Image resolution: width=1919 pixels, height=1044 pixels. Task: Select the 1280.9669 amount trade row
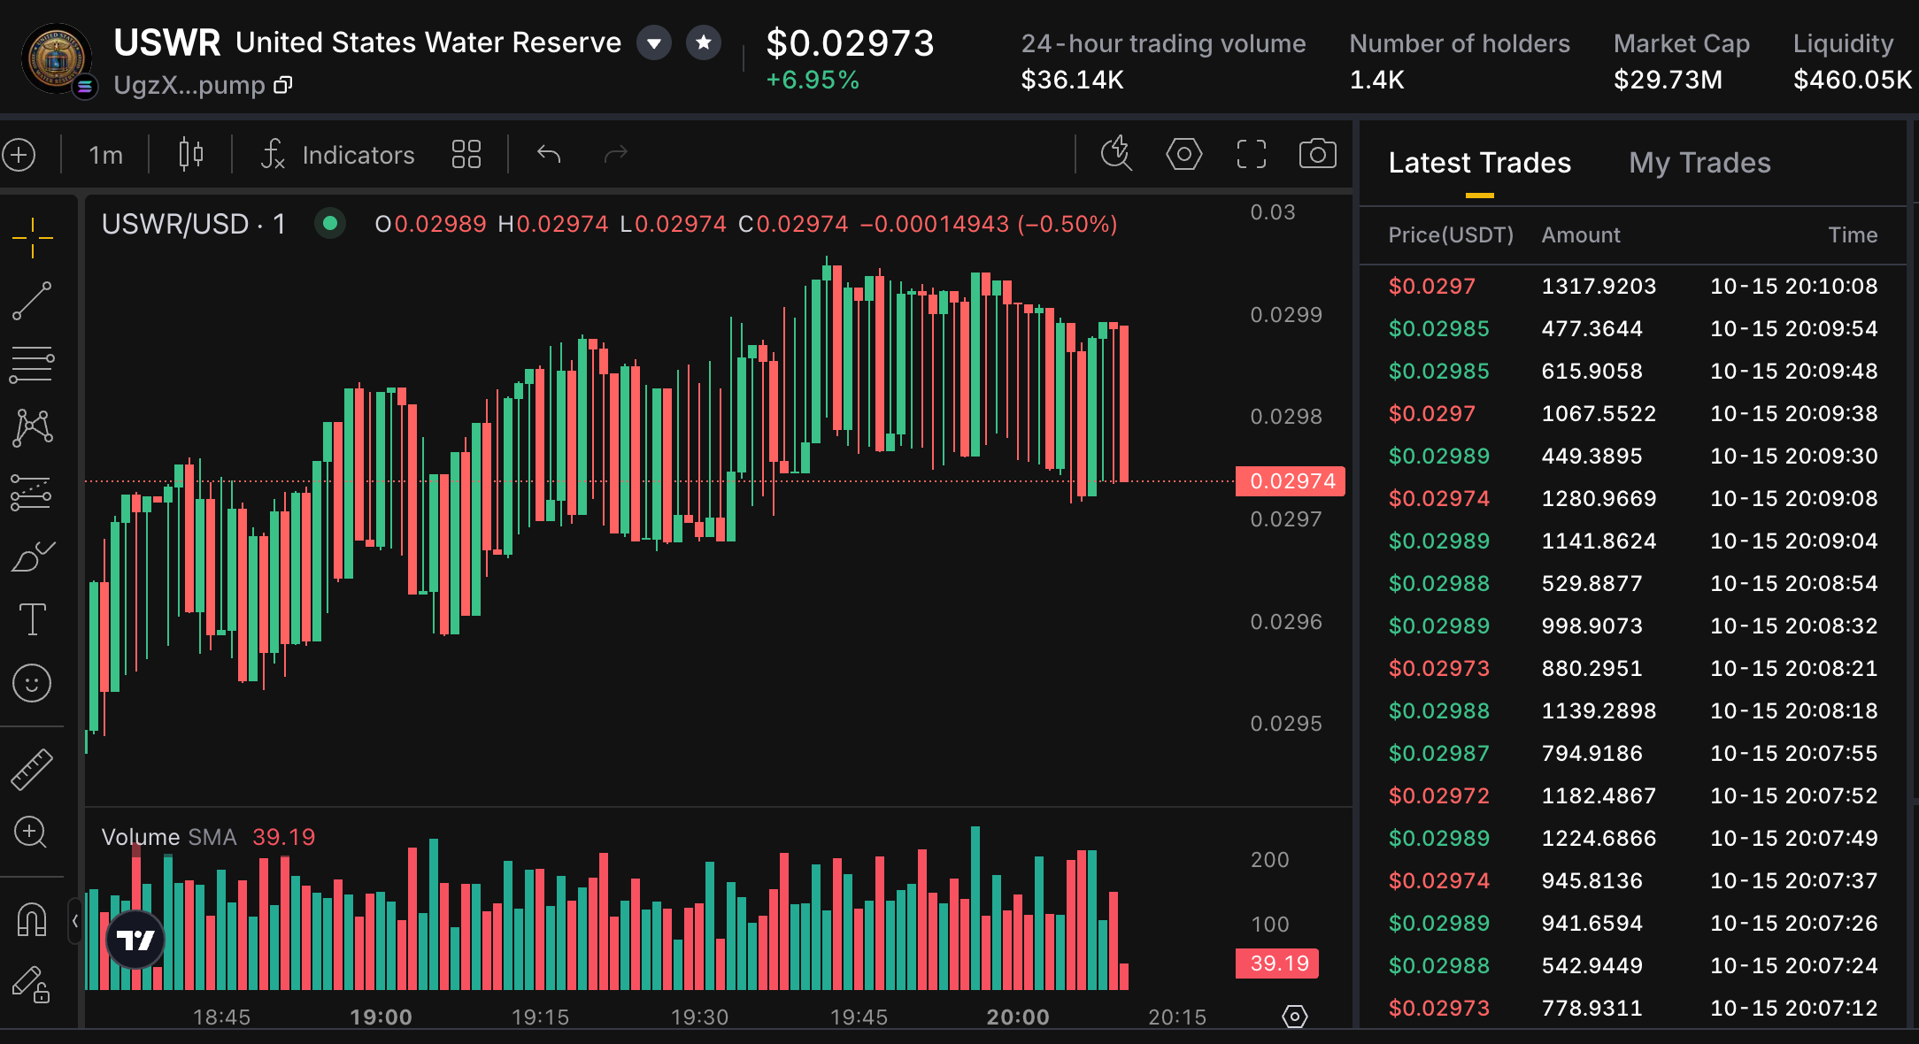point(1633,498)
